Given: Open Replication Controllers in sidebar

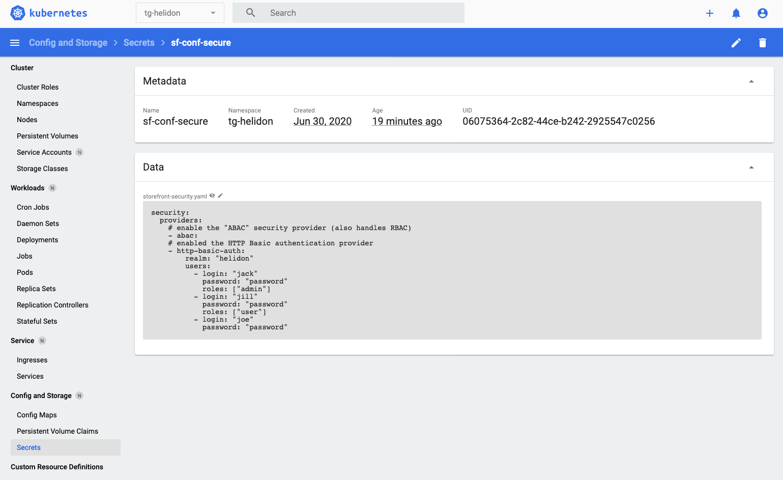Looking at the screenshot, I should (x=52, y=305).
